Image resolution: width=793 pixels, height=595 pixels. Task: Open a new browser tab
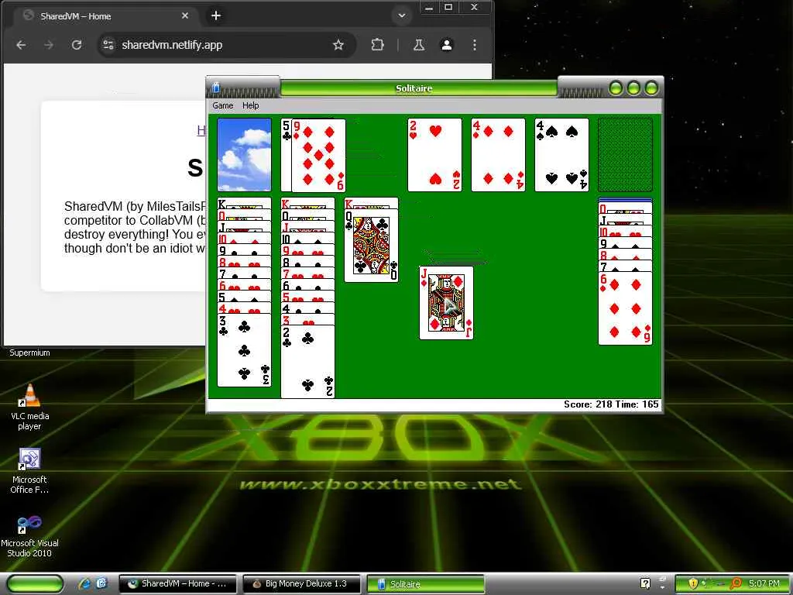coord(216,15)
